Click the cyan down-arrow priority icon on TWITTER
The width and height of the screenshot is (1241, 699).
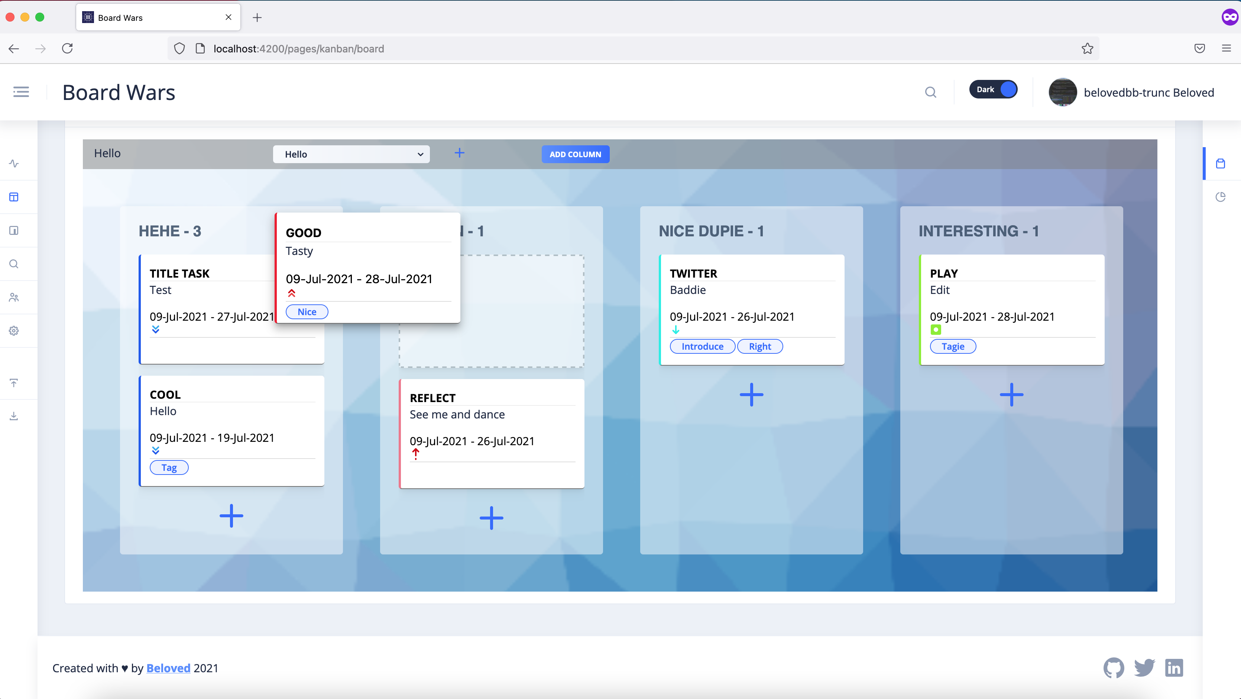click(x=676, y=330)
